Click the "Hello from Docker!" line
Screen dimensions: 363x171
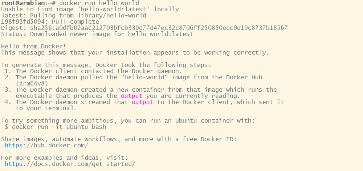tap(33, 46)
